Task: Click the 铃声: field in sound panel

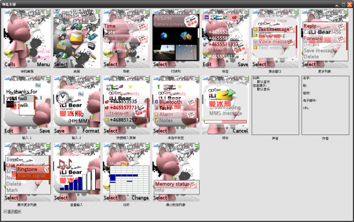Action: click(x=256, y=78)
